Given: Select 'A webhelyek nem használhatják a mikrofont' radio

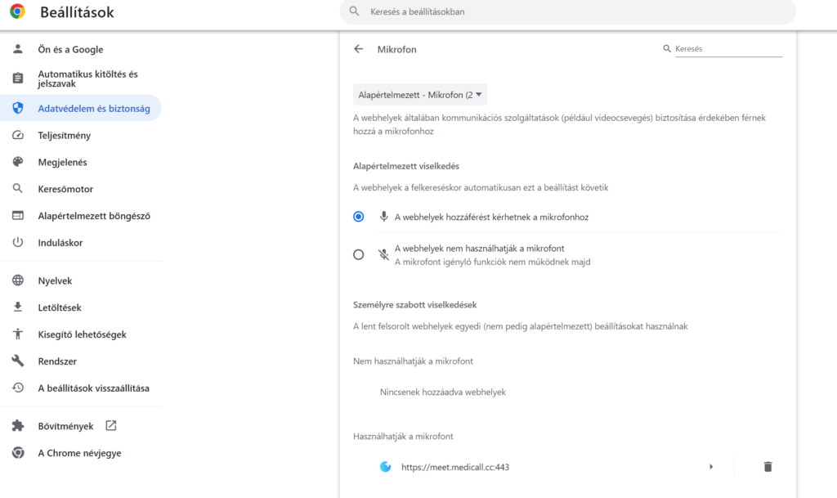Looking at the screenshot, I should (x=358, y=254).
